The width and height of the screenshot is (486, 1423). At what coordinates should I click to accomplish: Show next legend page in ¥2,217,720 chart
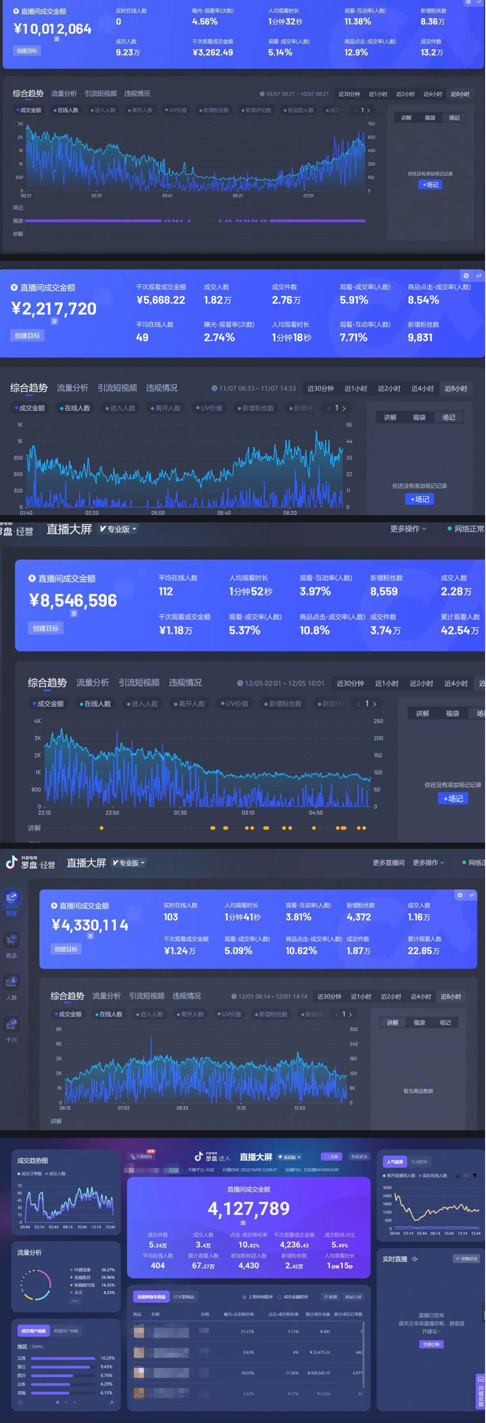point(344,408)
